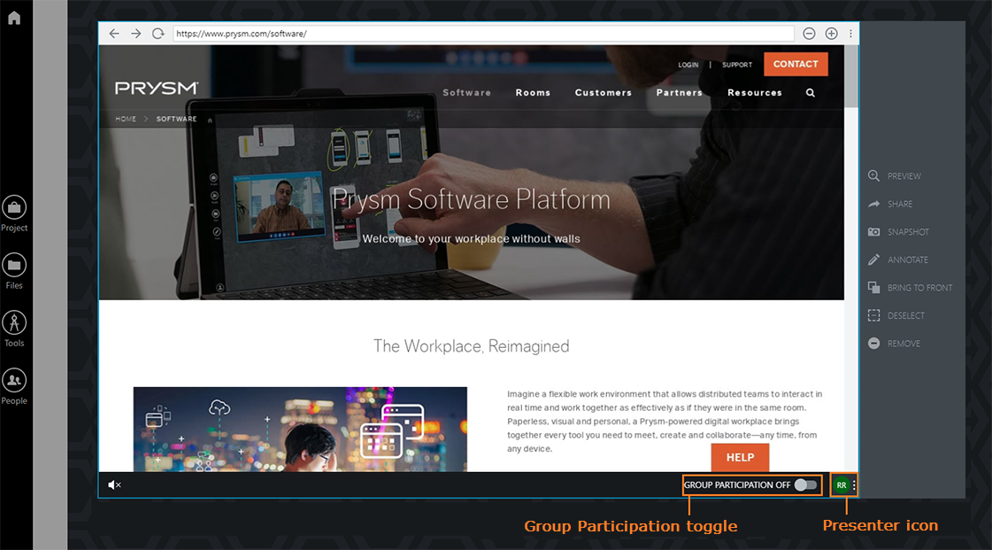Click the website search magnifier icon
Viewport: 992px width, 550px height.
pyautogui.click(x=811, y=92)
